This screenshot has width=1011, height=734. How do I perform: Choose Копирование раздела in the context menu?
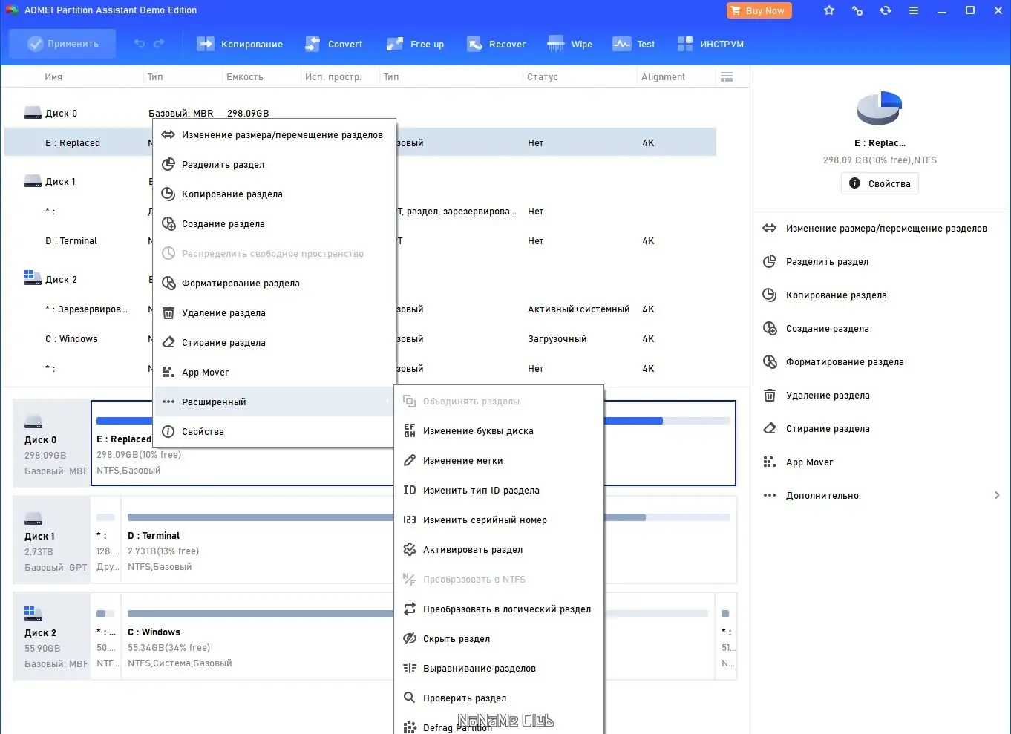pos(273,194)
